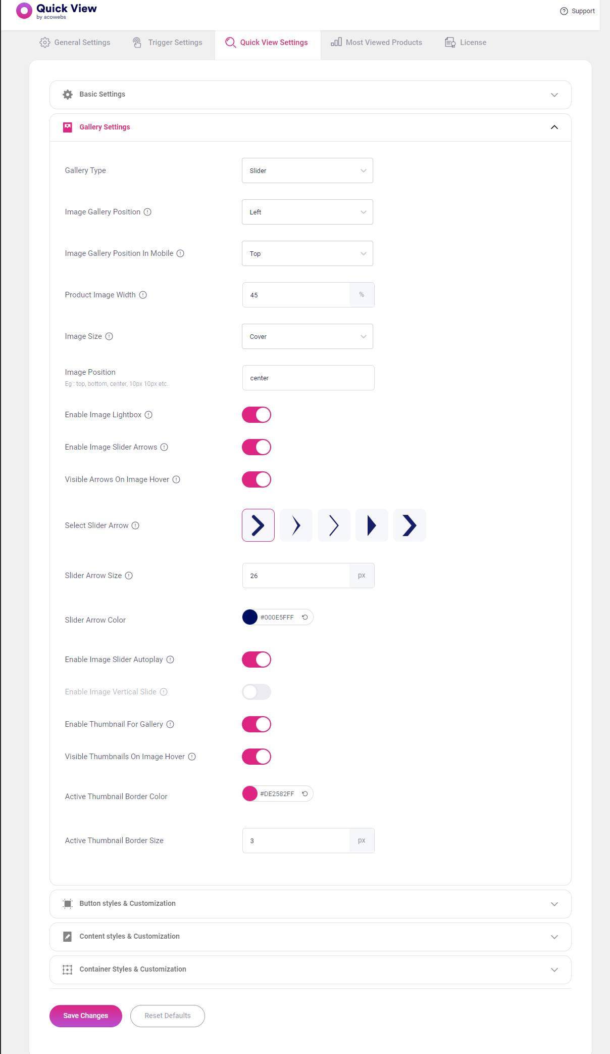
Task: Click the Reset Defaults button
Action: (x=168, y=1016)
